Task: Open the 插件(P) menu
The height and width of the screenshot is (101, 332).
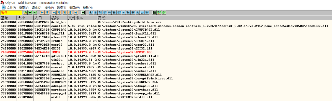Action: [49, 7]
